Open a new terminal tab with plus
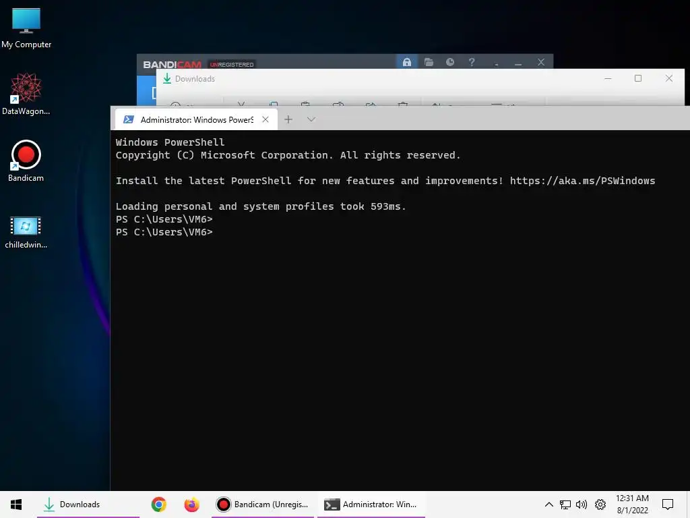The height and width of the screenshot is (518, 690). (x=288, y=119)
